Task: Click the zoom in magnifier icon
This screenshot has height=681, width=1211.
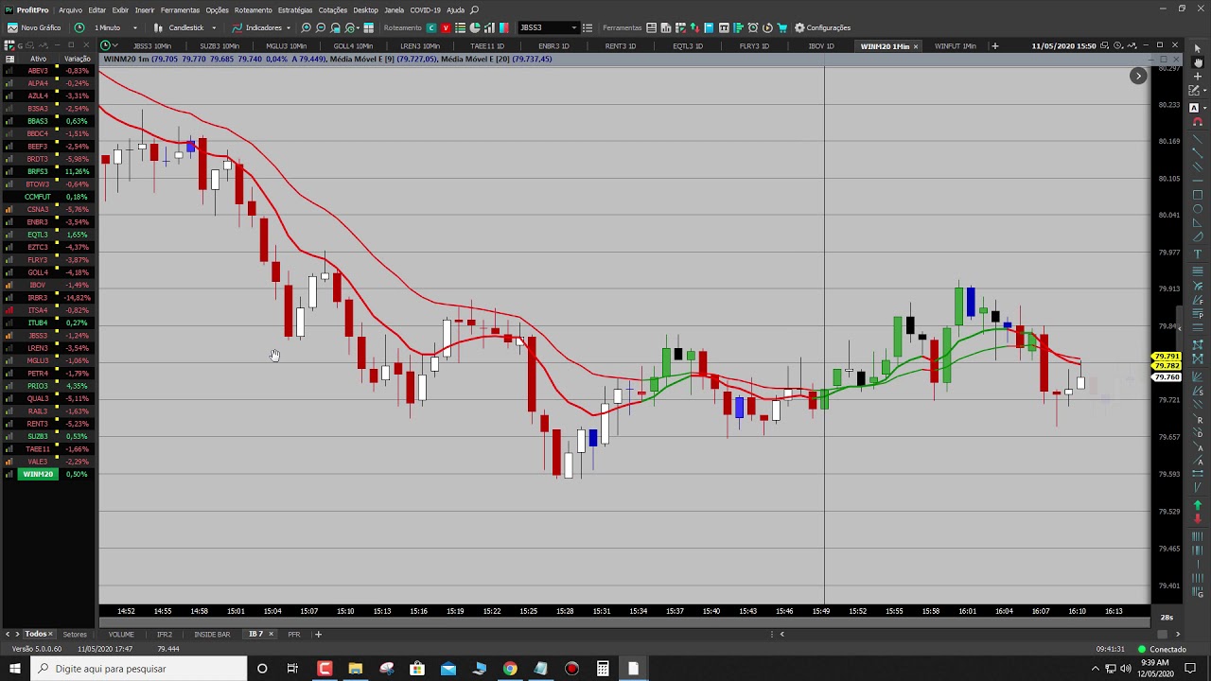Action: pyautogui.click(x=306, y=27)
